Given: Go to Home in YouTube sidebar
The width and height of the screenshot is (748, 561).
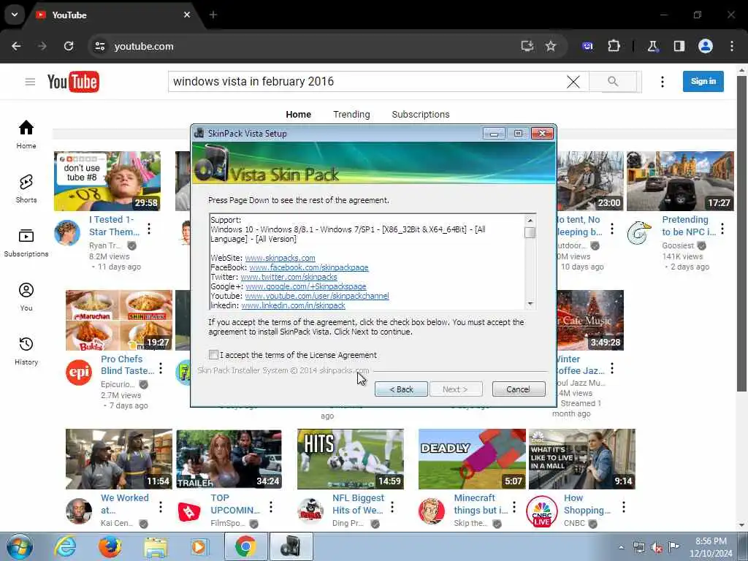Looking at the screenshot, I should click(26, 134).
